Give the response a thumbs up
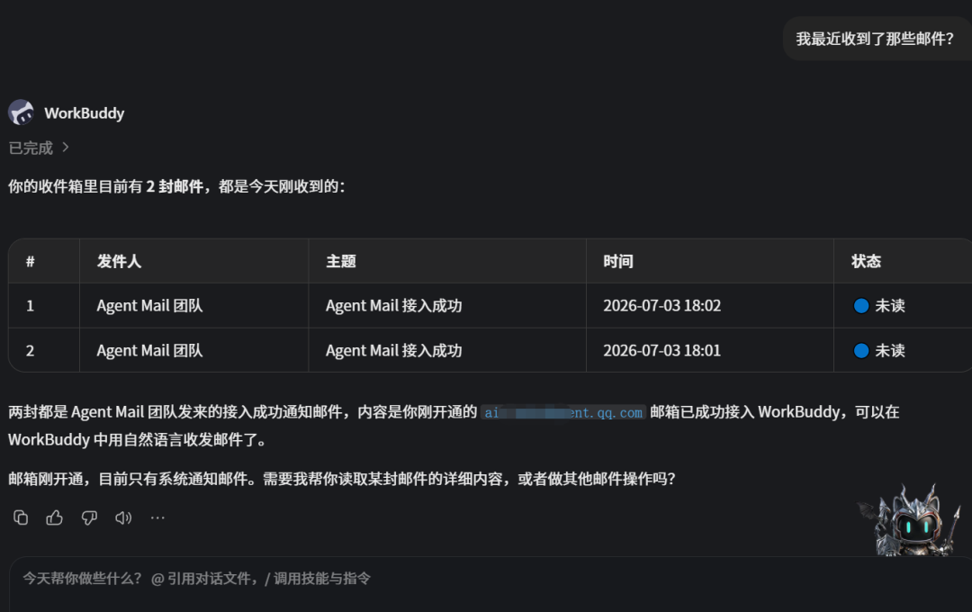This screenshot has height=612, width=972. tap(55, 517)
